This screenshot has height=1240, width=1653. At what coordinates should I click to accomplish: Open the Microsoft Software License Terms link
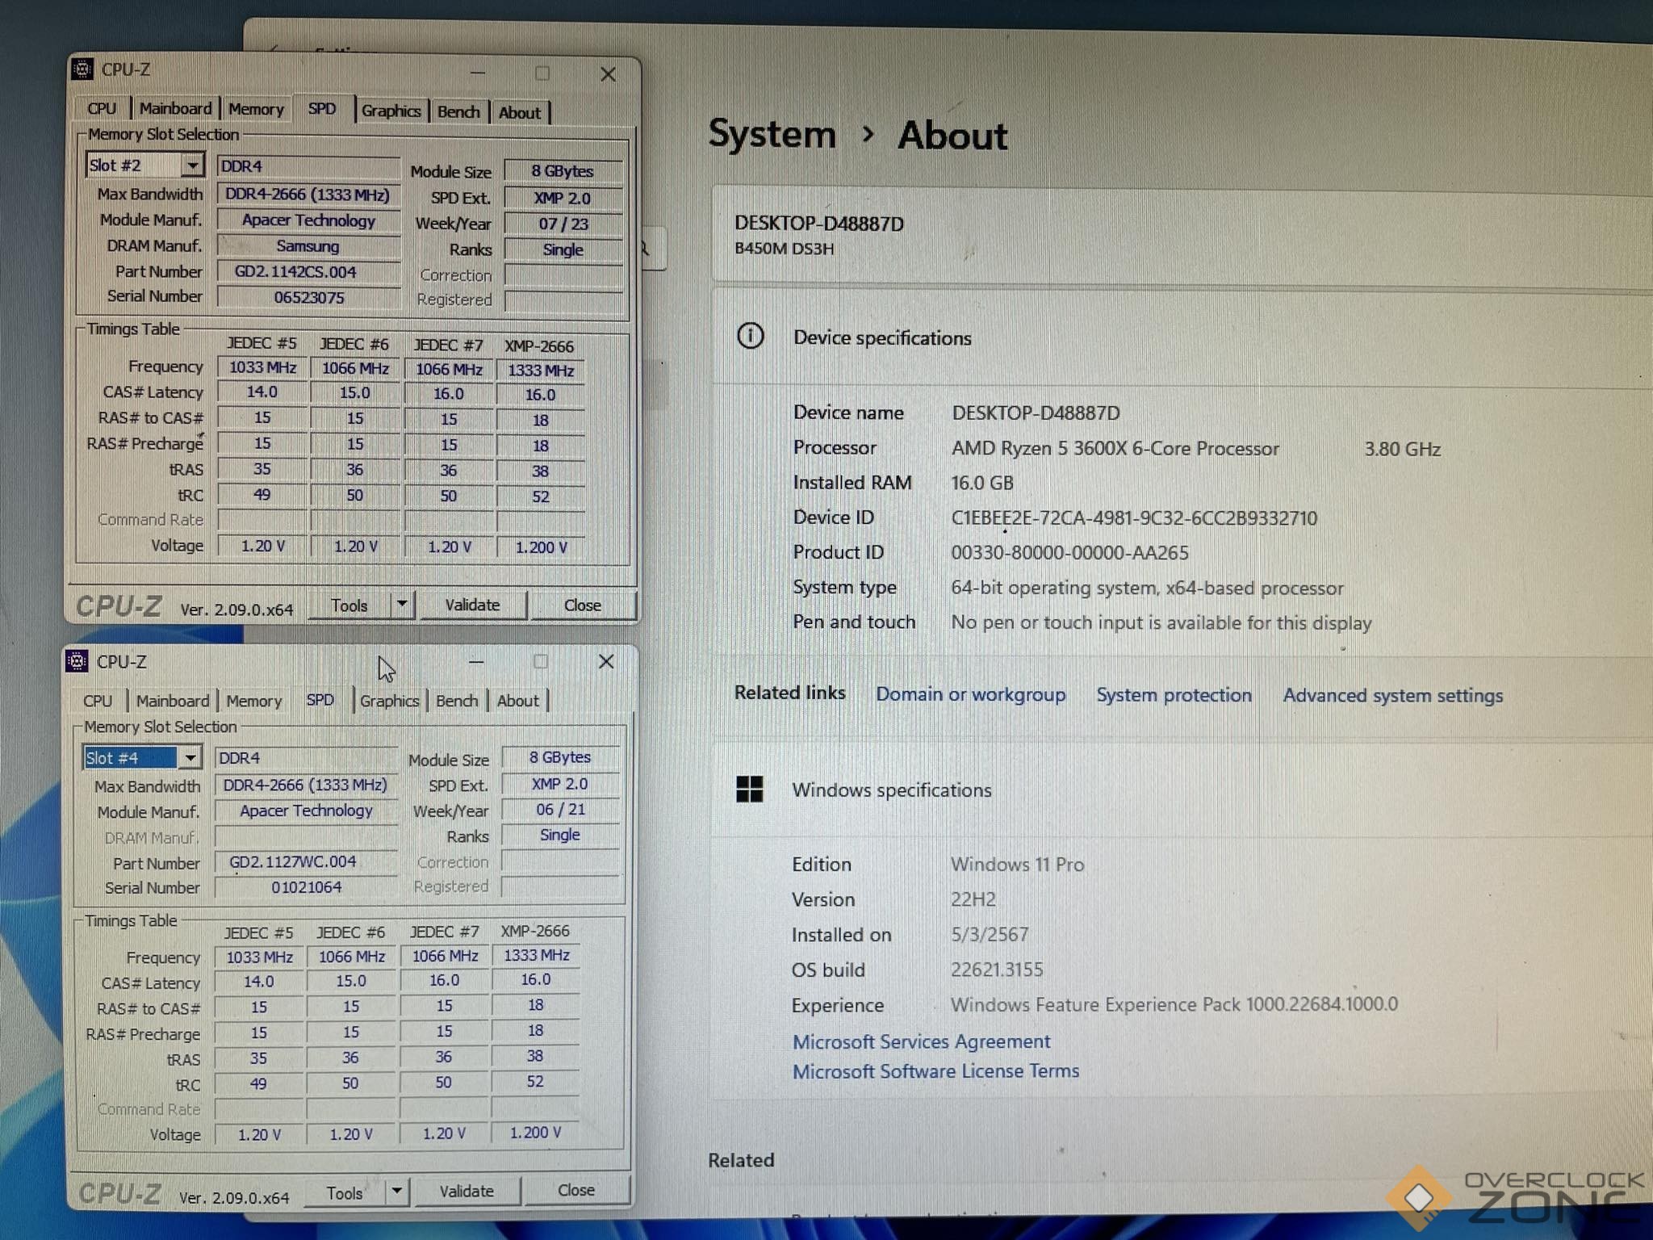(935, 1071)
